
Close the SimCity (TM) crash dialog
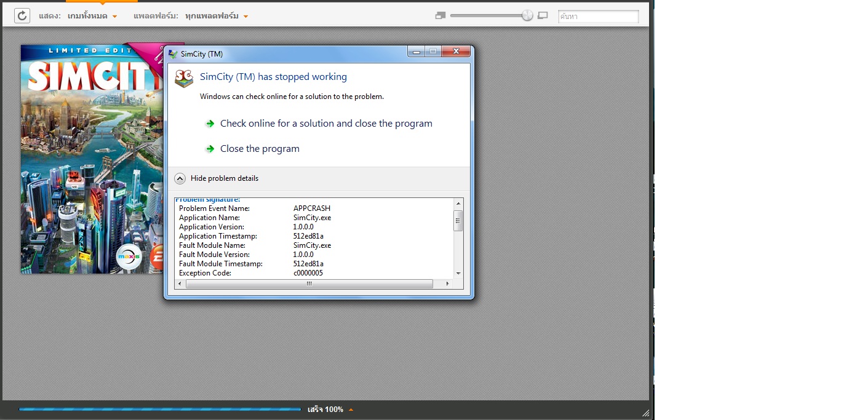[456, 52]
